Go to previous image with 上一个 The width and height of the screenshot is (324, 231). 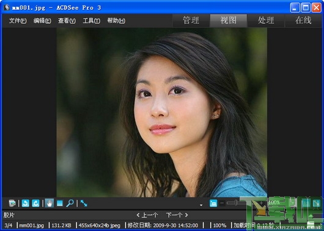coord(147,215)
